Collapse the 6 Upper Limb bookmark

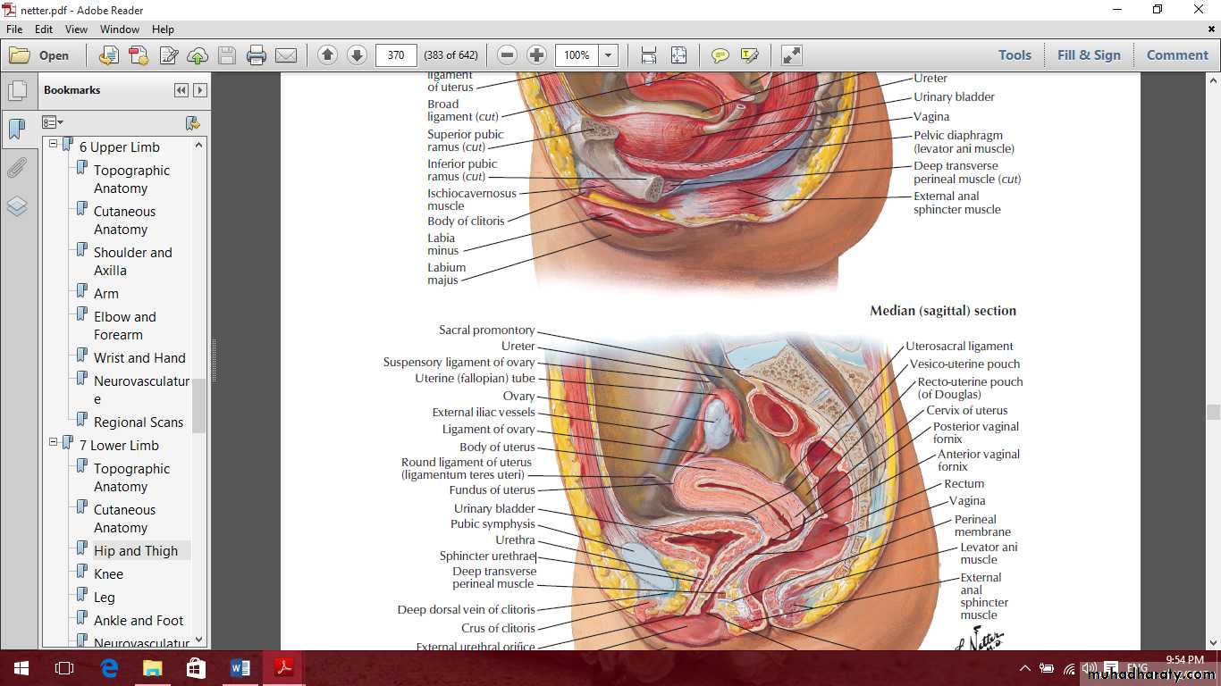click(x=54, y=144)
